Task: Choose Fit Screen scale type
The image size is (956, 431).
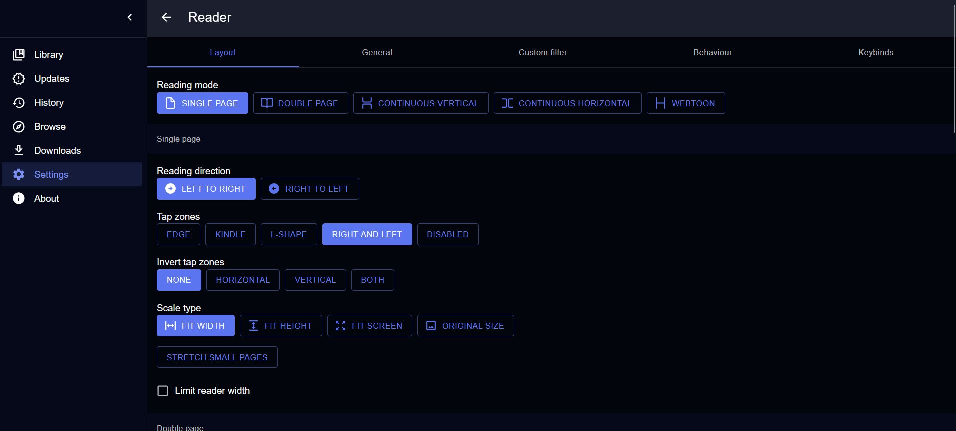Action: pyautogui.click(x=370, y=326)
